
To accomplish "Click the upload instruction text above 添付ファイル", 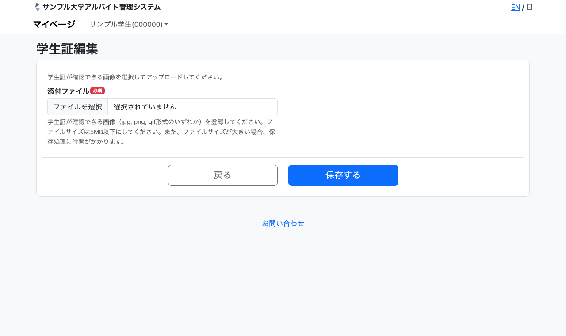I will (136, 77).
